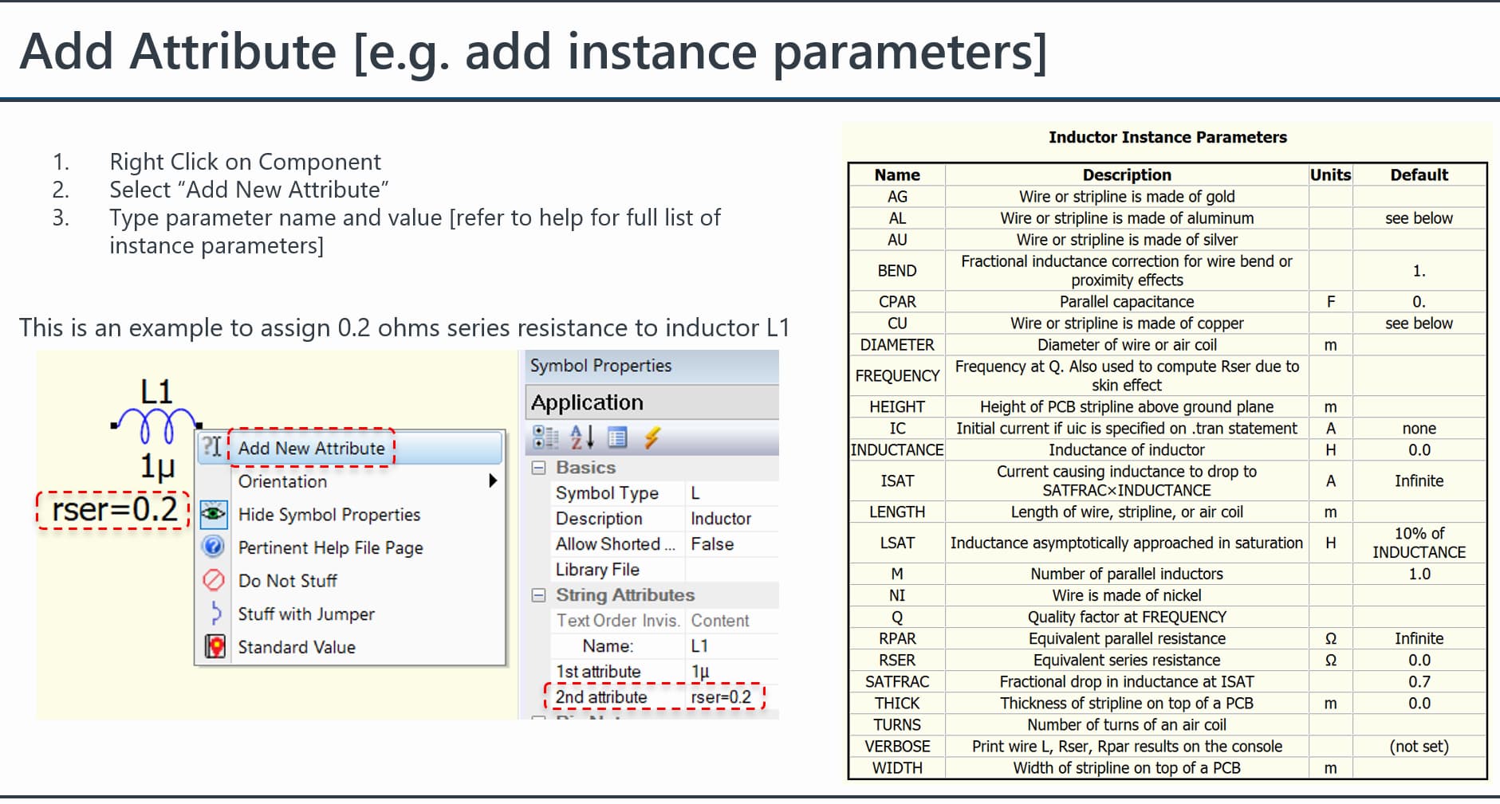Screen dimensions: 1500x804
Task: Select the Hide Symbol Properties menu item
Action: pyautogui.click(x=329, y=515)
